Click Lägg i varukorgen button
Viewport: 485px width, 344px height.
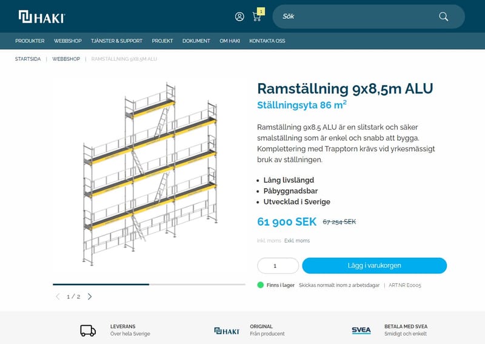[374, 266]
